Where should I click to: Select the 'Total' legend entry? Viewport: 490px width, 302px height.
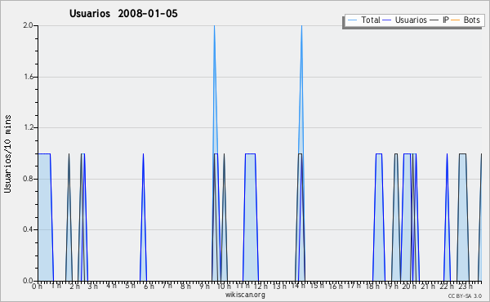click(x=371, y=20)
